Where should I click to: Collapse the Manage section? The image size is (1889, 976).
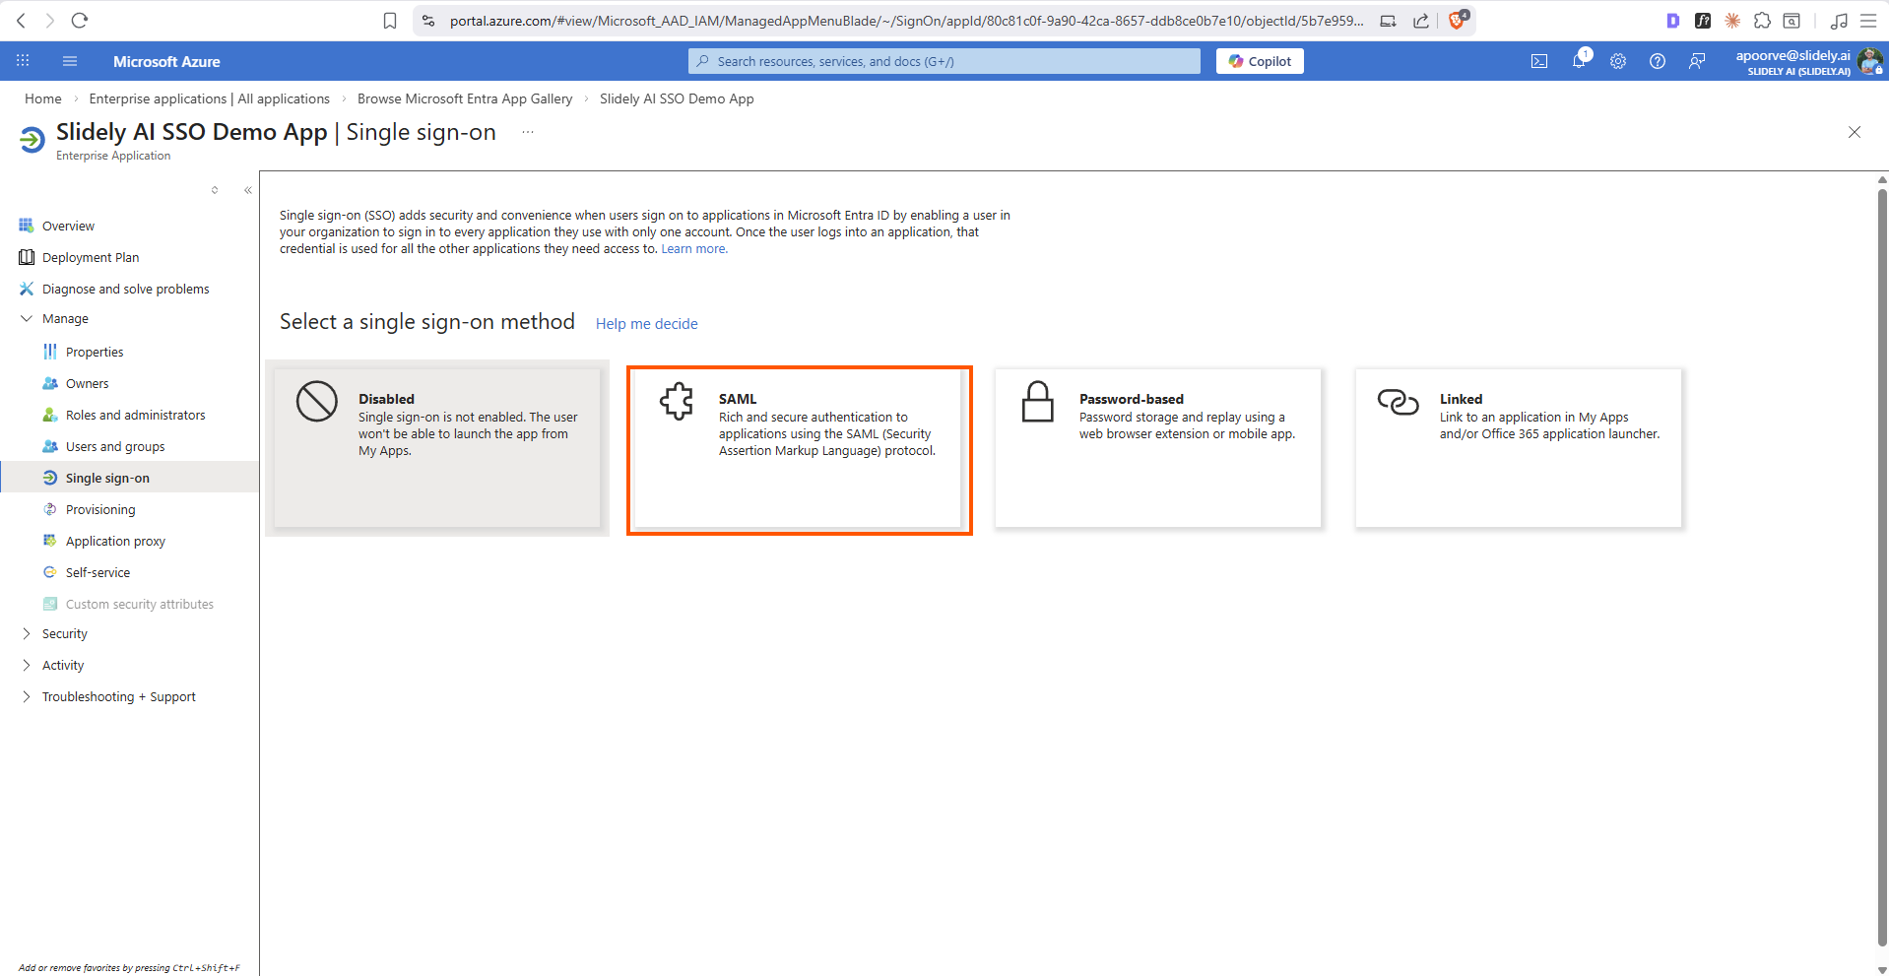[27, 318]
